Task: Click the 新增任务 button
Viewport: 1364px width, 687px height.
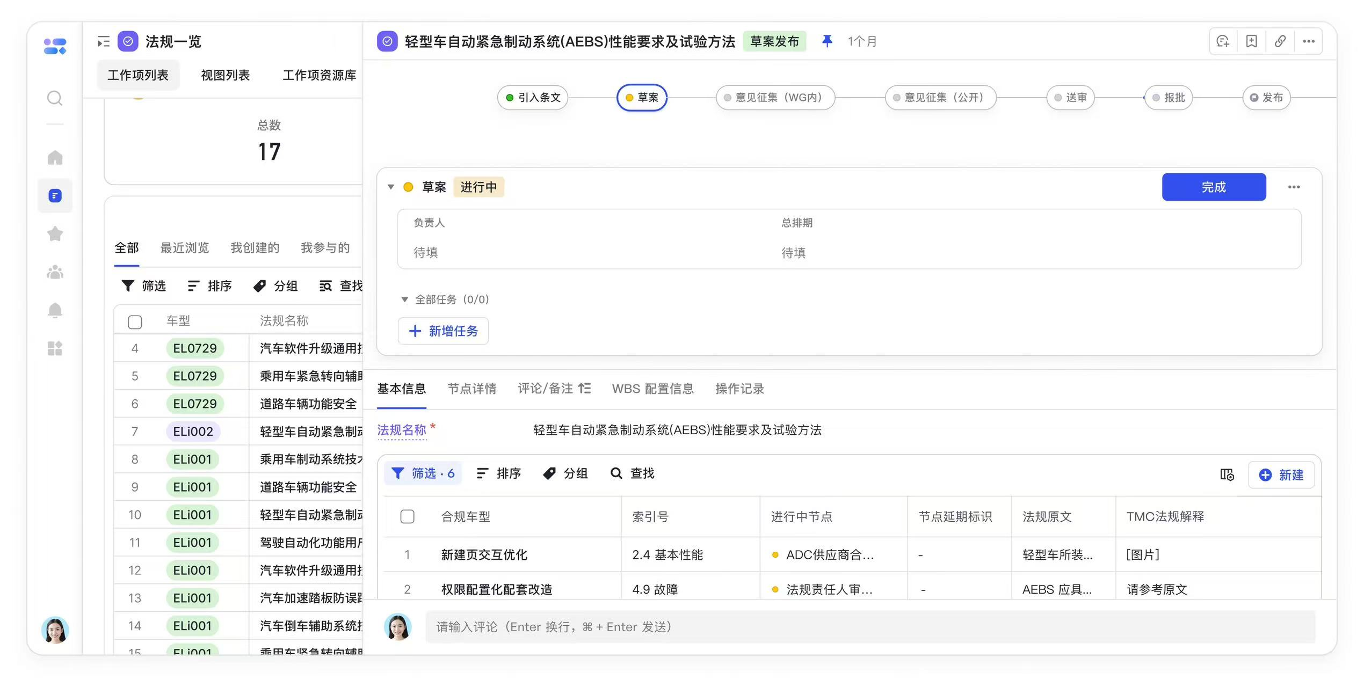Action: coord(443,331)
